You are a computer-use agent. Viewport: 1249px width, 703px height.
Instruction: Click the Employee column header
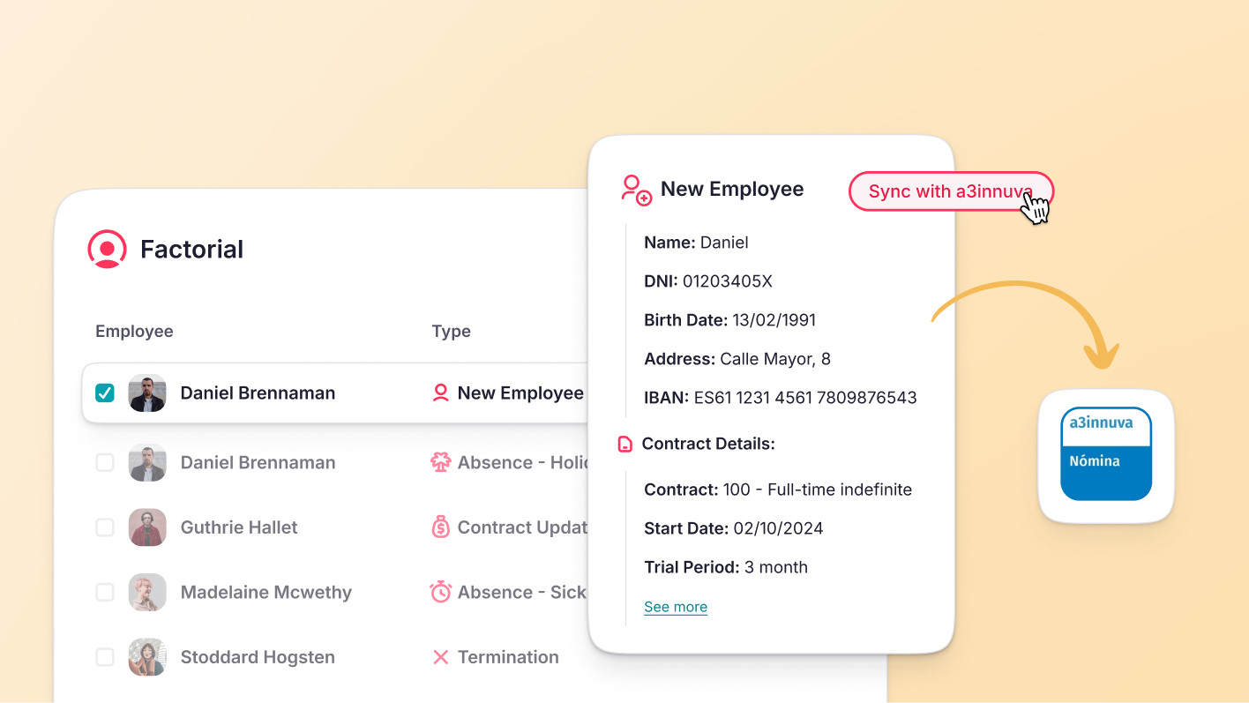tap(134, 332)
